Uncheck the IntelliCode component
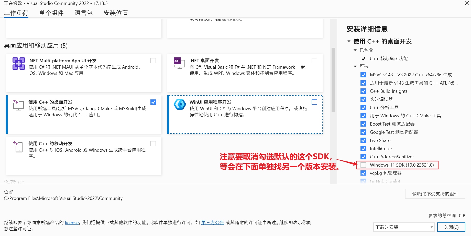 [363, 149]
